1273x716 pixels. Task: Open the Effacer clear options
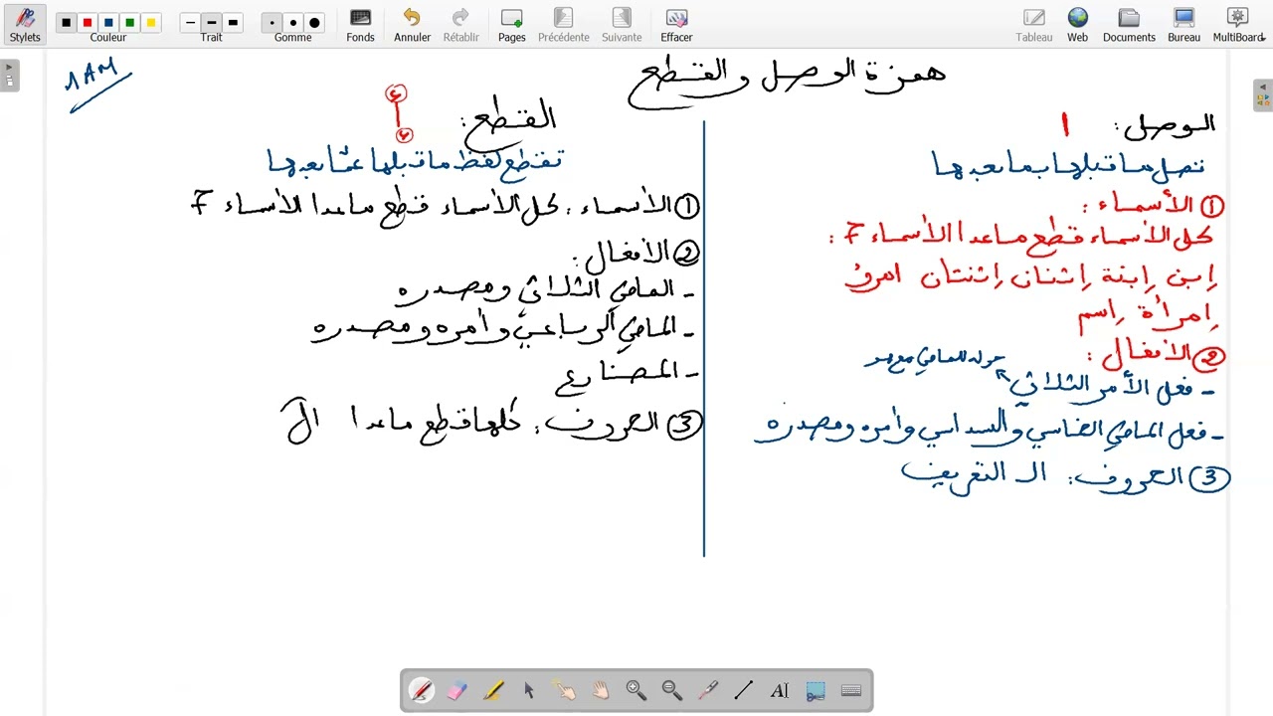coord(676,25)
